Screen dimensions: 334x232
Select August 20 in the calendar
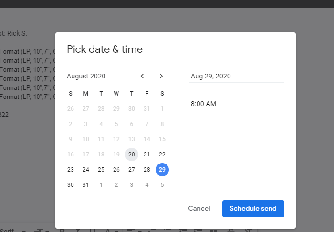coord(132,155)
